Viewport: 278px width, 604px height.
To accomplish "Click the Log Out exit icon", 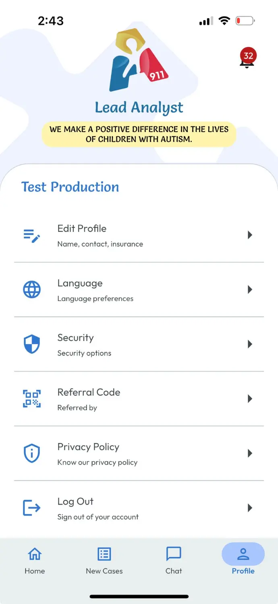I will tap(32, 508).
